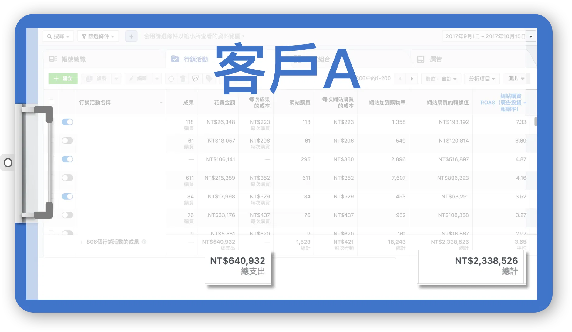Viewport: 572px width, 332px height.
Task: Click the NT$63,291 conversion value cell
Action: (x=455, y=196)
